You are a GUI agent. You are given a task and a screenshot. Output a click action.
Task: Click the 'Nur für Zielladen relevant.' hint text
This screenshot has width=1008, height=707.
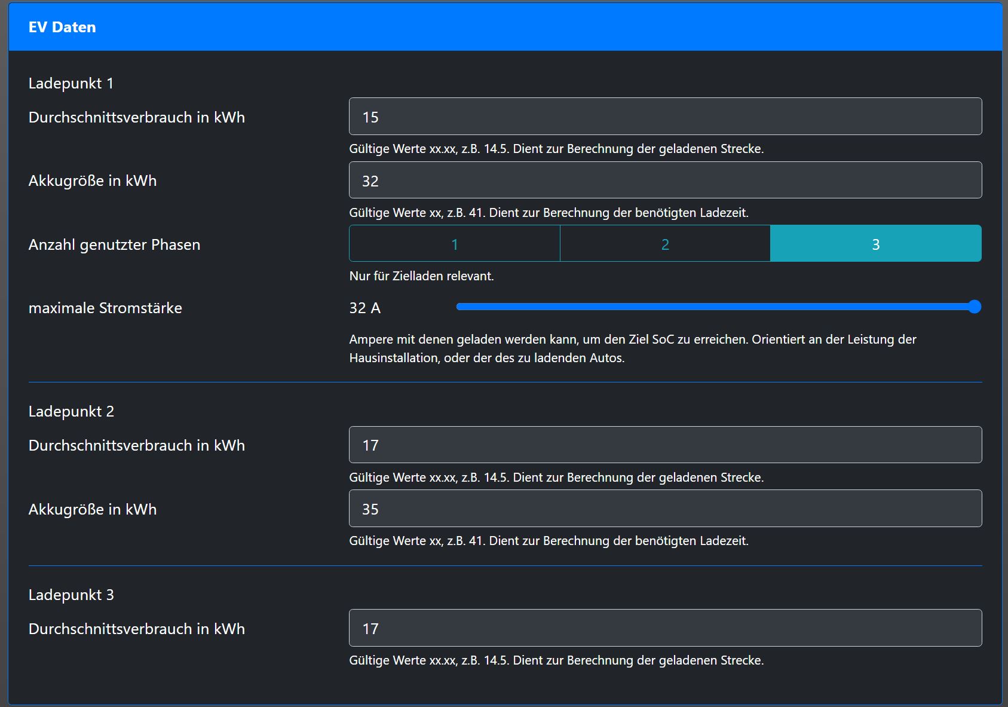tap(421, 276)
